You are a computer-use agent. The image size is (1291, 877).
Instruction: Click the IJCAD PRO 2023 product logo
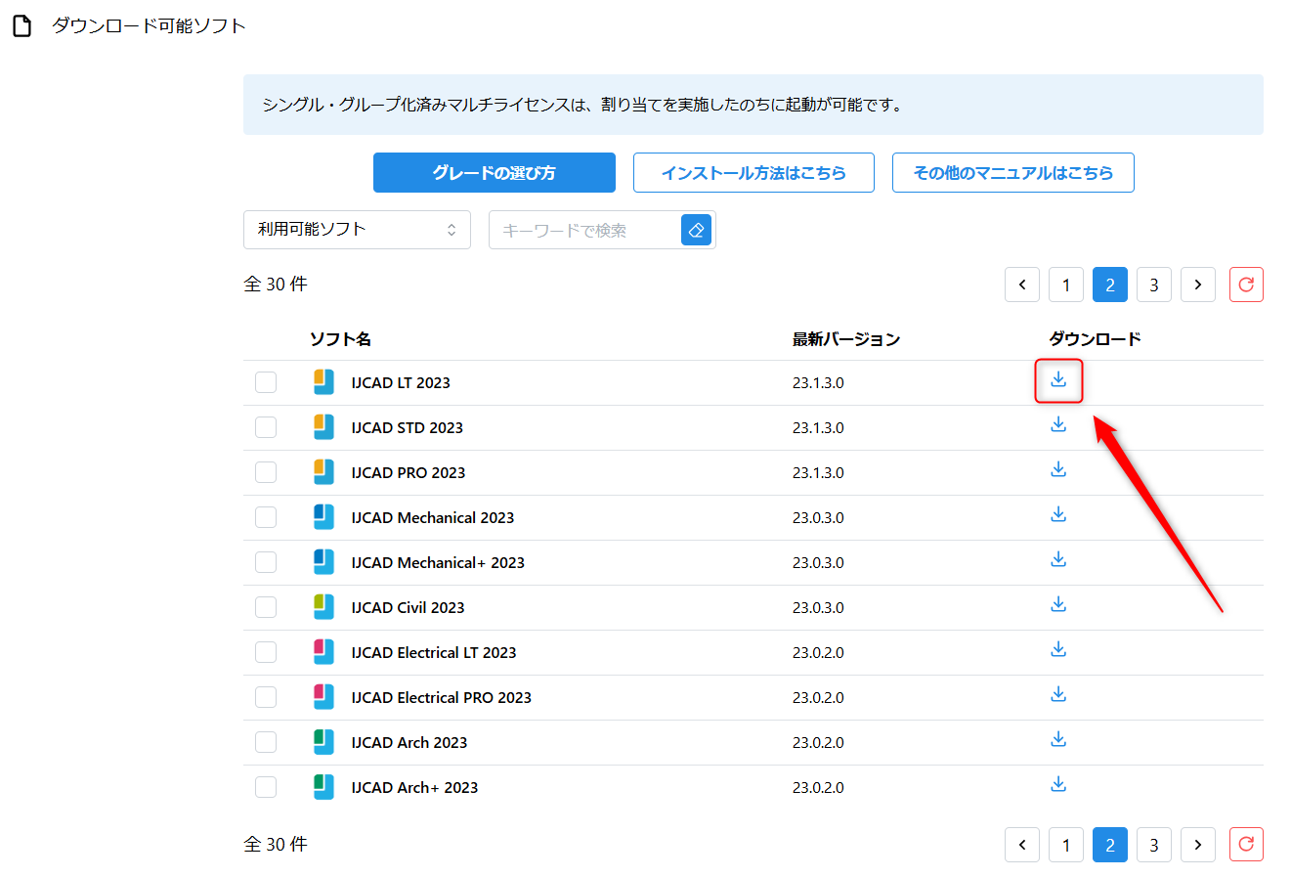(x=323, y=472)
